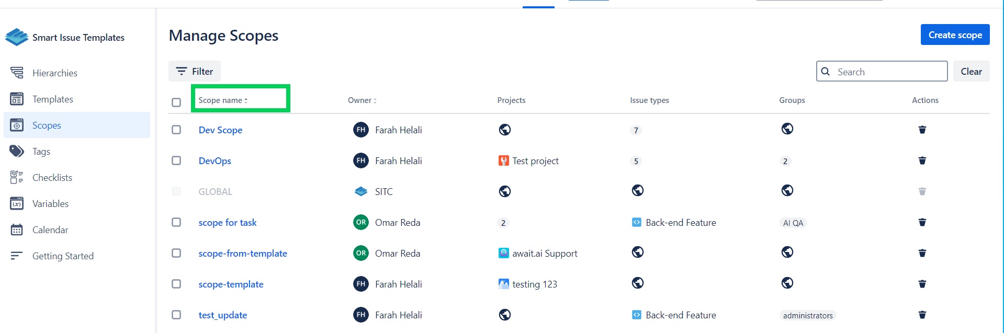Viewport: 1004px width, 333px height.
Task: Delete the Dev Scope row using trash icon
Action: (922, 130)
